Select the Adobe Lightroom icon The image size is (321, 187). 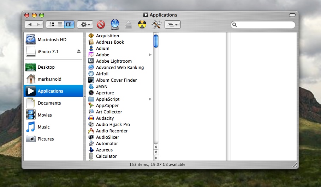pos(91,61)
